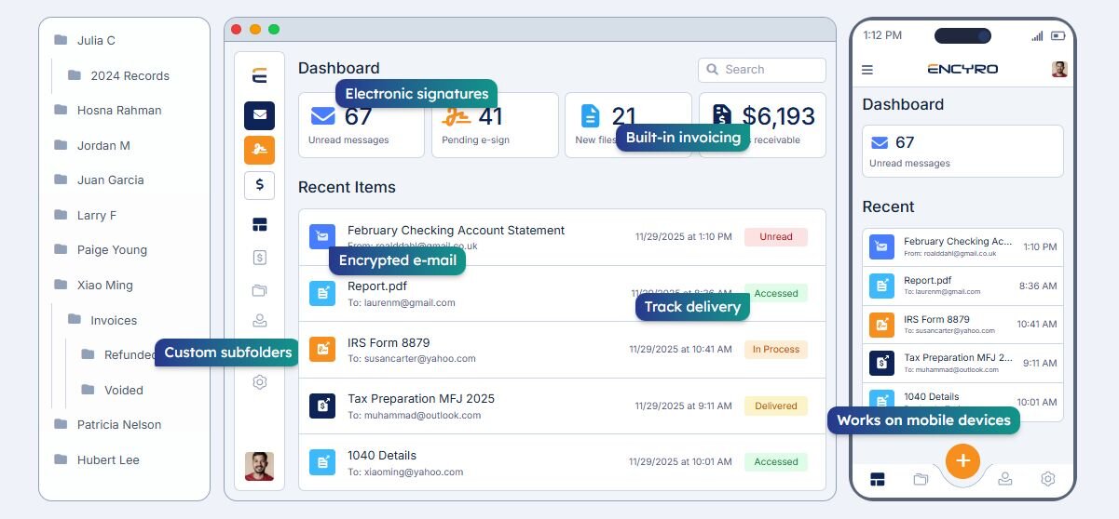Click the dark blue mail icon in sidebar
This screenshot has height=519, width=1119.
coord(259,116)
